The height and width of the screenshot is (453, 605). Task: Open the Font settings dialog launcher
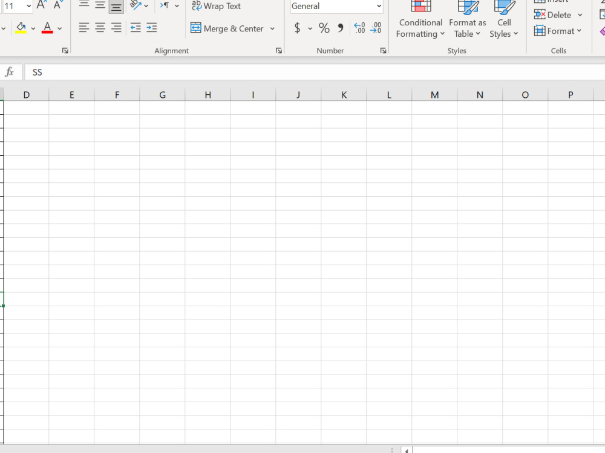[65, 51]
